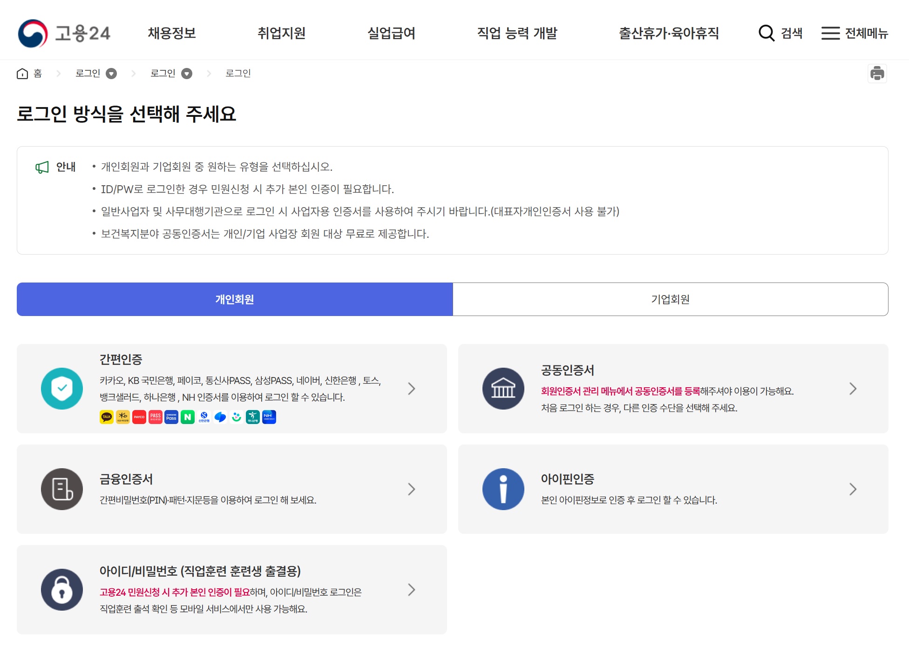Screen dimensions: 909x653
Task: Click the printer icon
Action: 877,74
